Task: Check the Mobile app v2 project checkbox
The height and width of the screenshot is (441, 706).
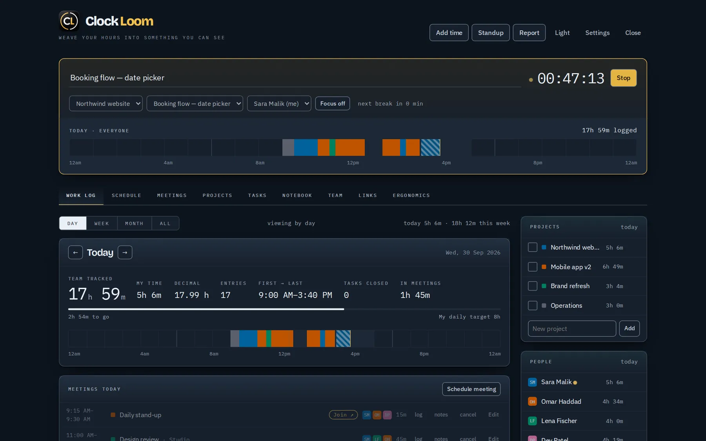Action: 533,267
